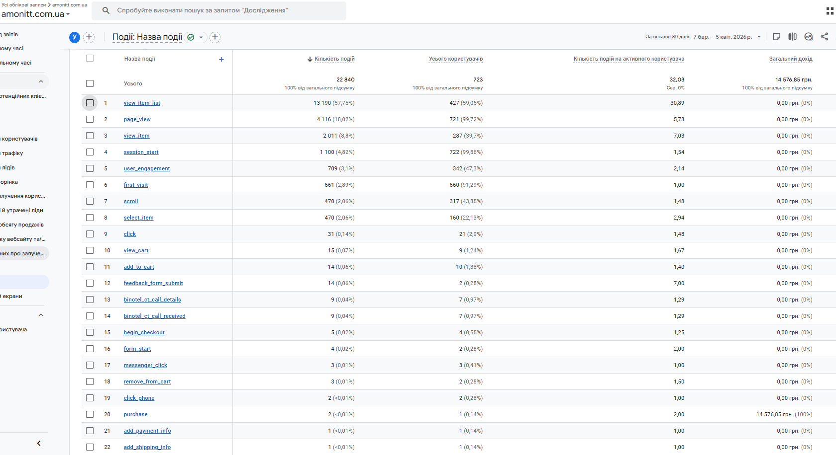Open the click_phone event link
The image size is (836, 455).
coord(139,398)
